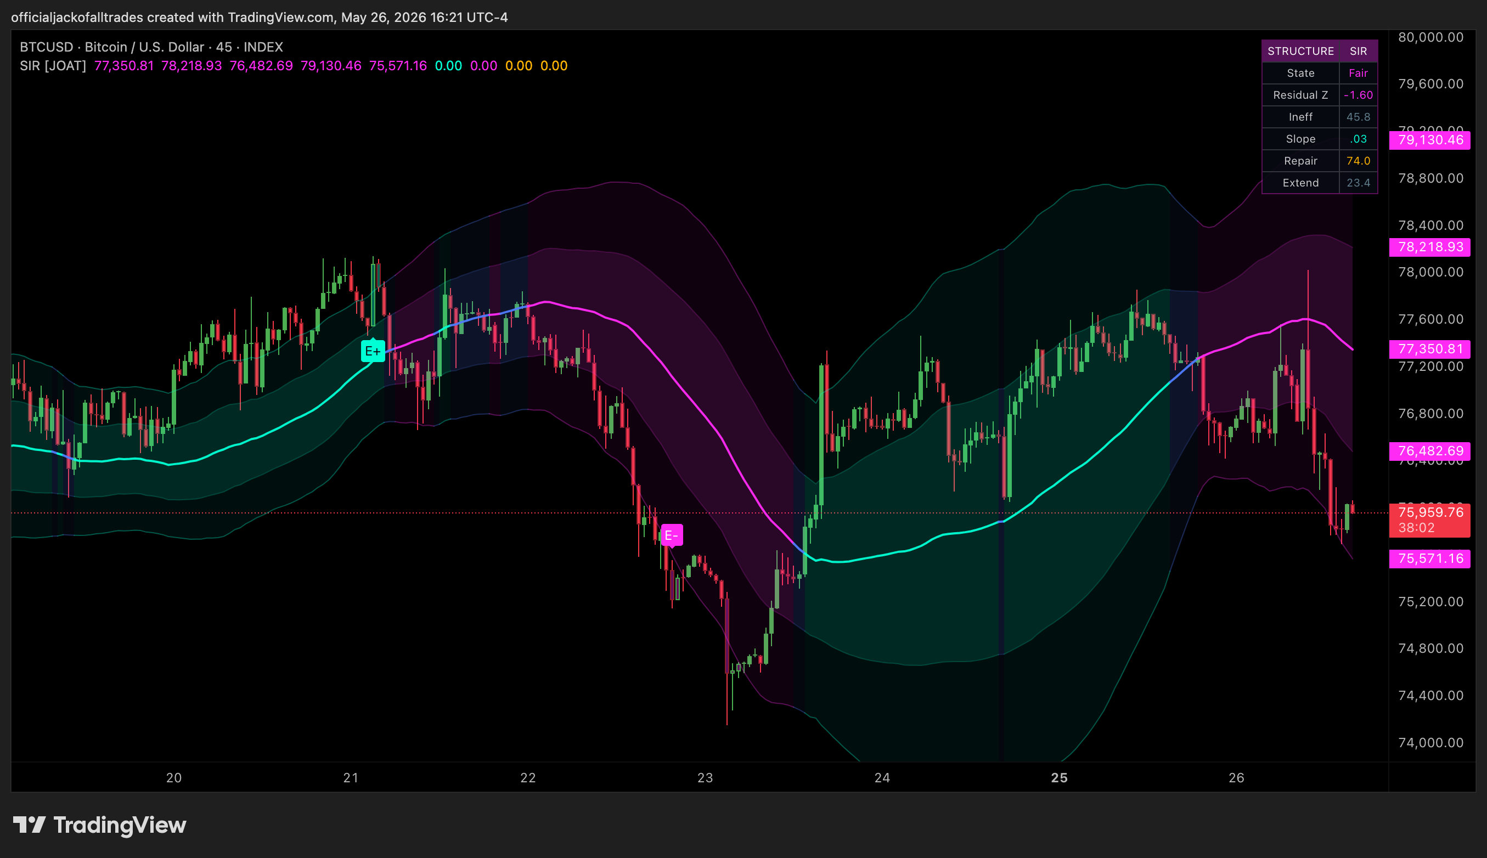Click the 75,200.00 price axis label

[x=1430, y=602]
